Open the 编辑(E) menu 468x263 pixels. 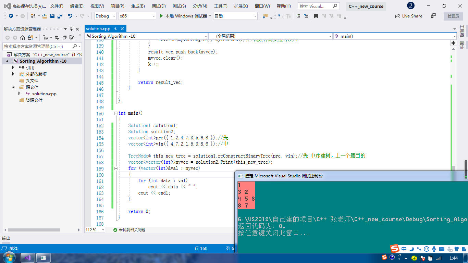click(77, 6)
